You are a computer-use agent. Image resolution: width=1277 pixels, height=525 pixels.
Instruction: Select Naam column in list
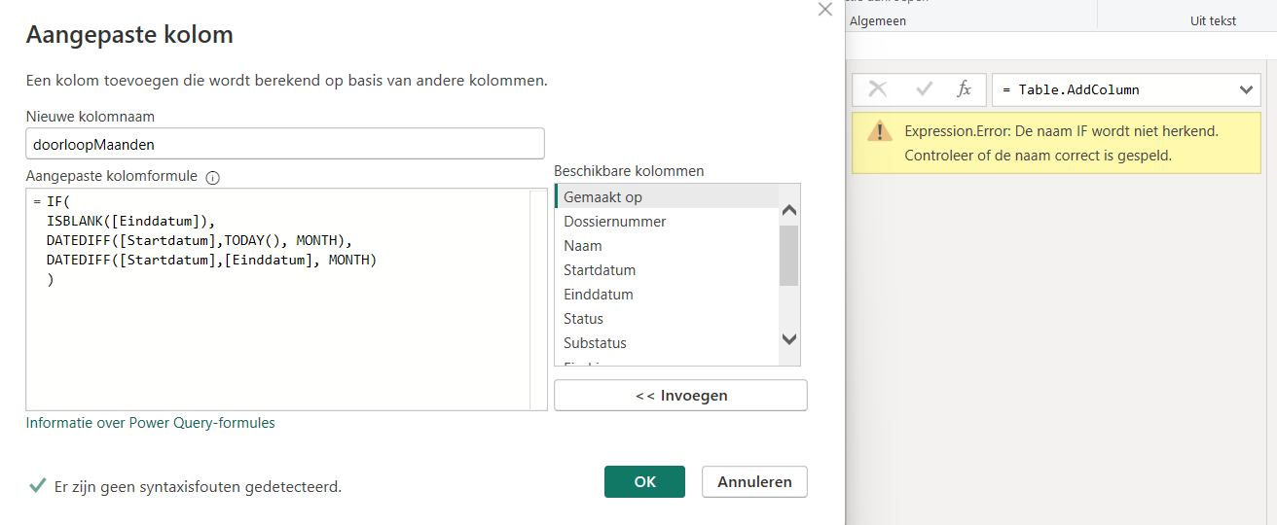667,245
